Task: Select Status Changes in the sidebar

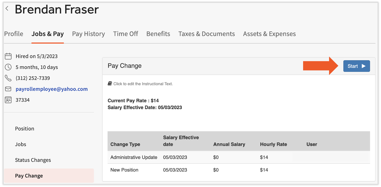Action: pyautogui.click(x=33, y=160)
